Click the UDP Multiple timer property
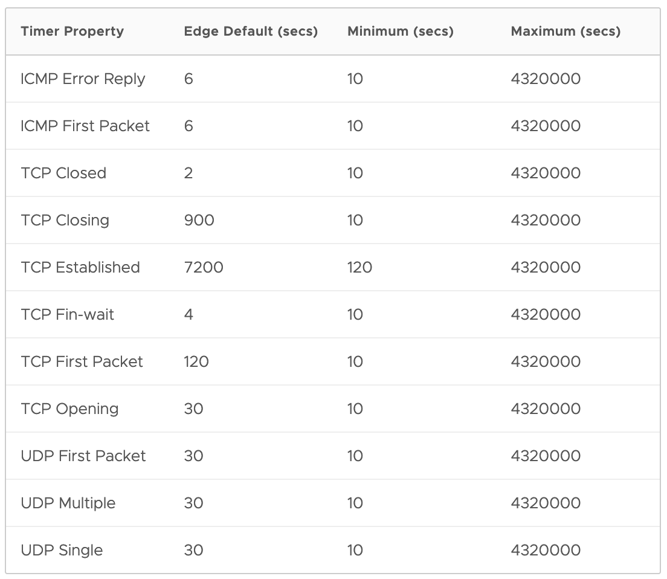This screenshot has height=579, width=667. pyautogui.click(x=68, y=503)
